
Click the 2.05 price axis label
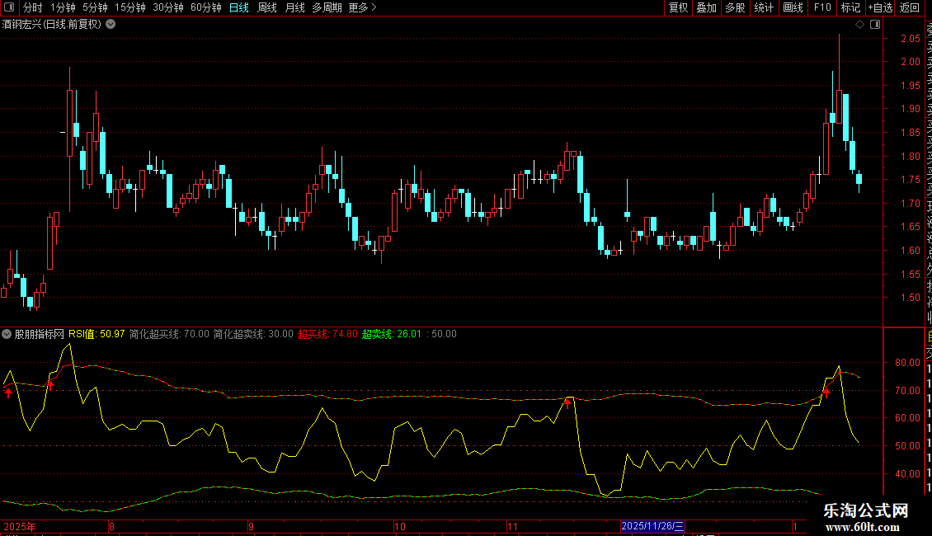coord(910,39)
